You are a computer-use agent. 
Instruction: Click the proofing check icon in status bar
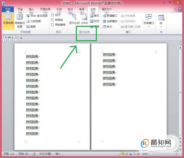click(34, 154)
